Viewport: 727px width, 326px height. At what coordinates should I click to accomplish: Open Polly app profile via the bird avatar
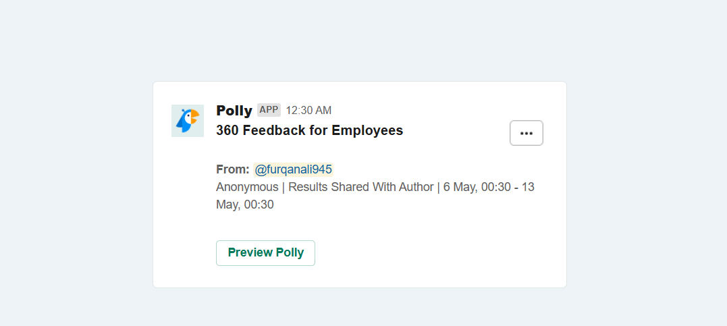tap(187, 121)
